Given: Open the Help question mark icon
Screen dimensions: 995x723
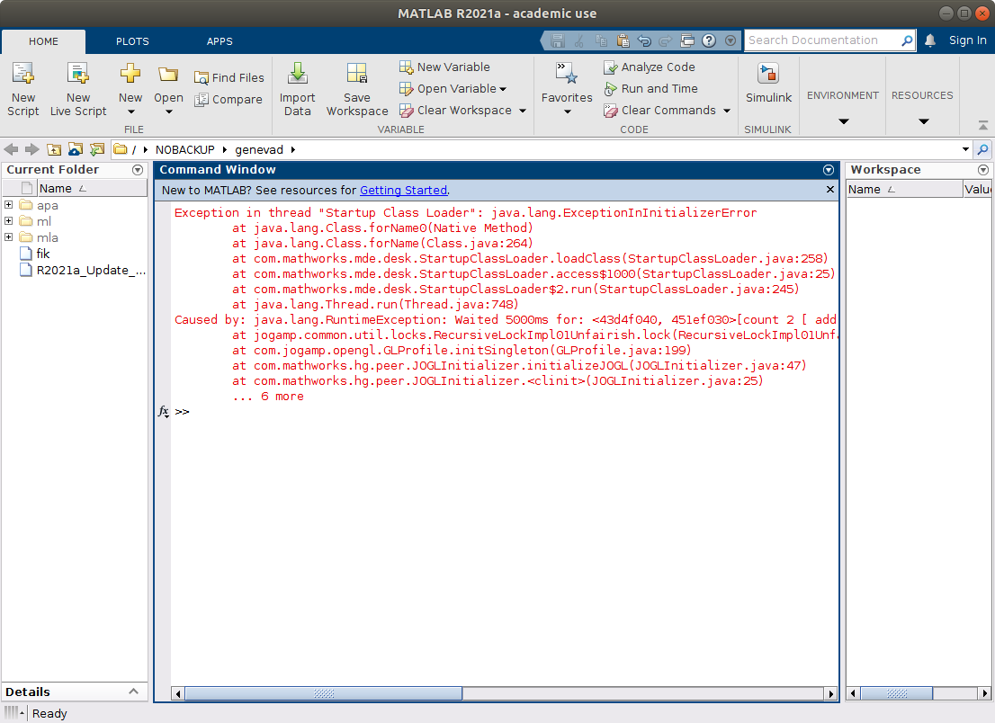Looking at the screenshot, I should click(x=709, y=40).
